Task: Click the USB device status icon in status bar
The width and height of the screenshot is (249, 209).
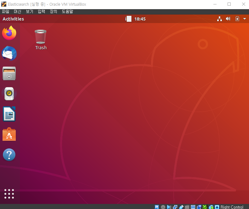Action: (181, 207)
